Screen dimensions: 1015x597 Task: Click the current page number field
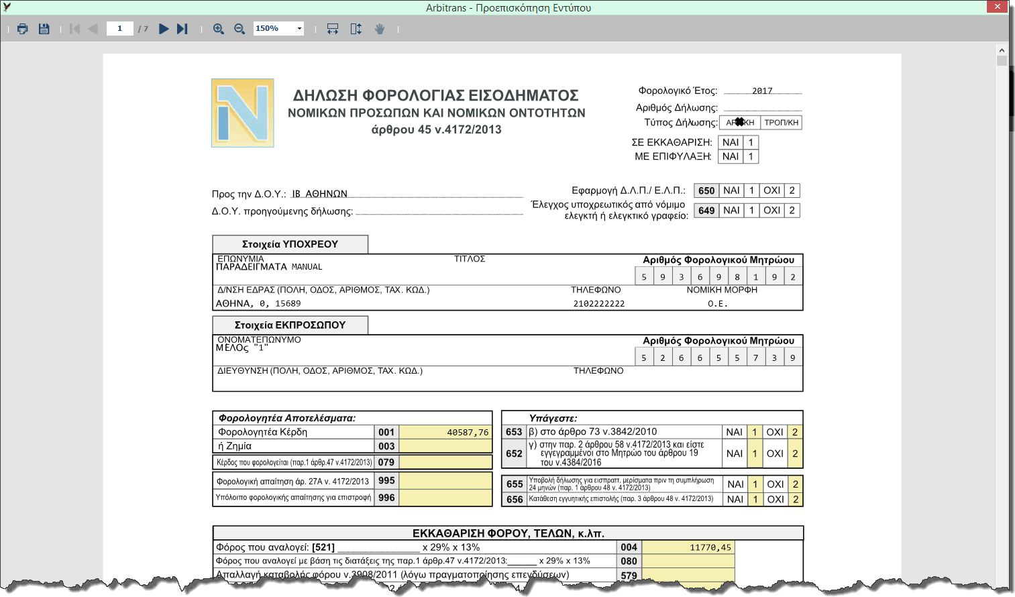click(120, 28)
